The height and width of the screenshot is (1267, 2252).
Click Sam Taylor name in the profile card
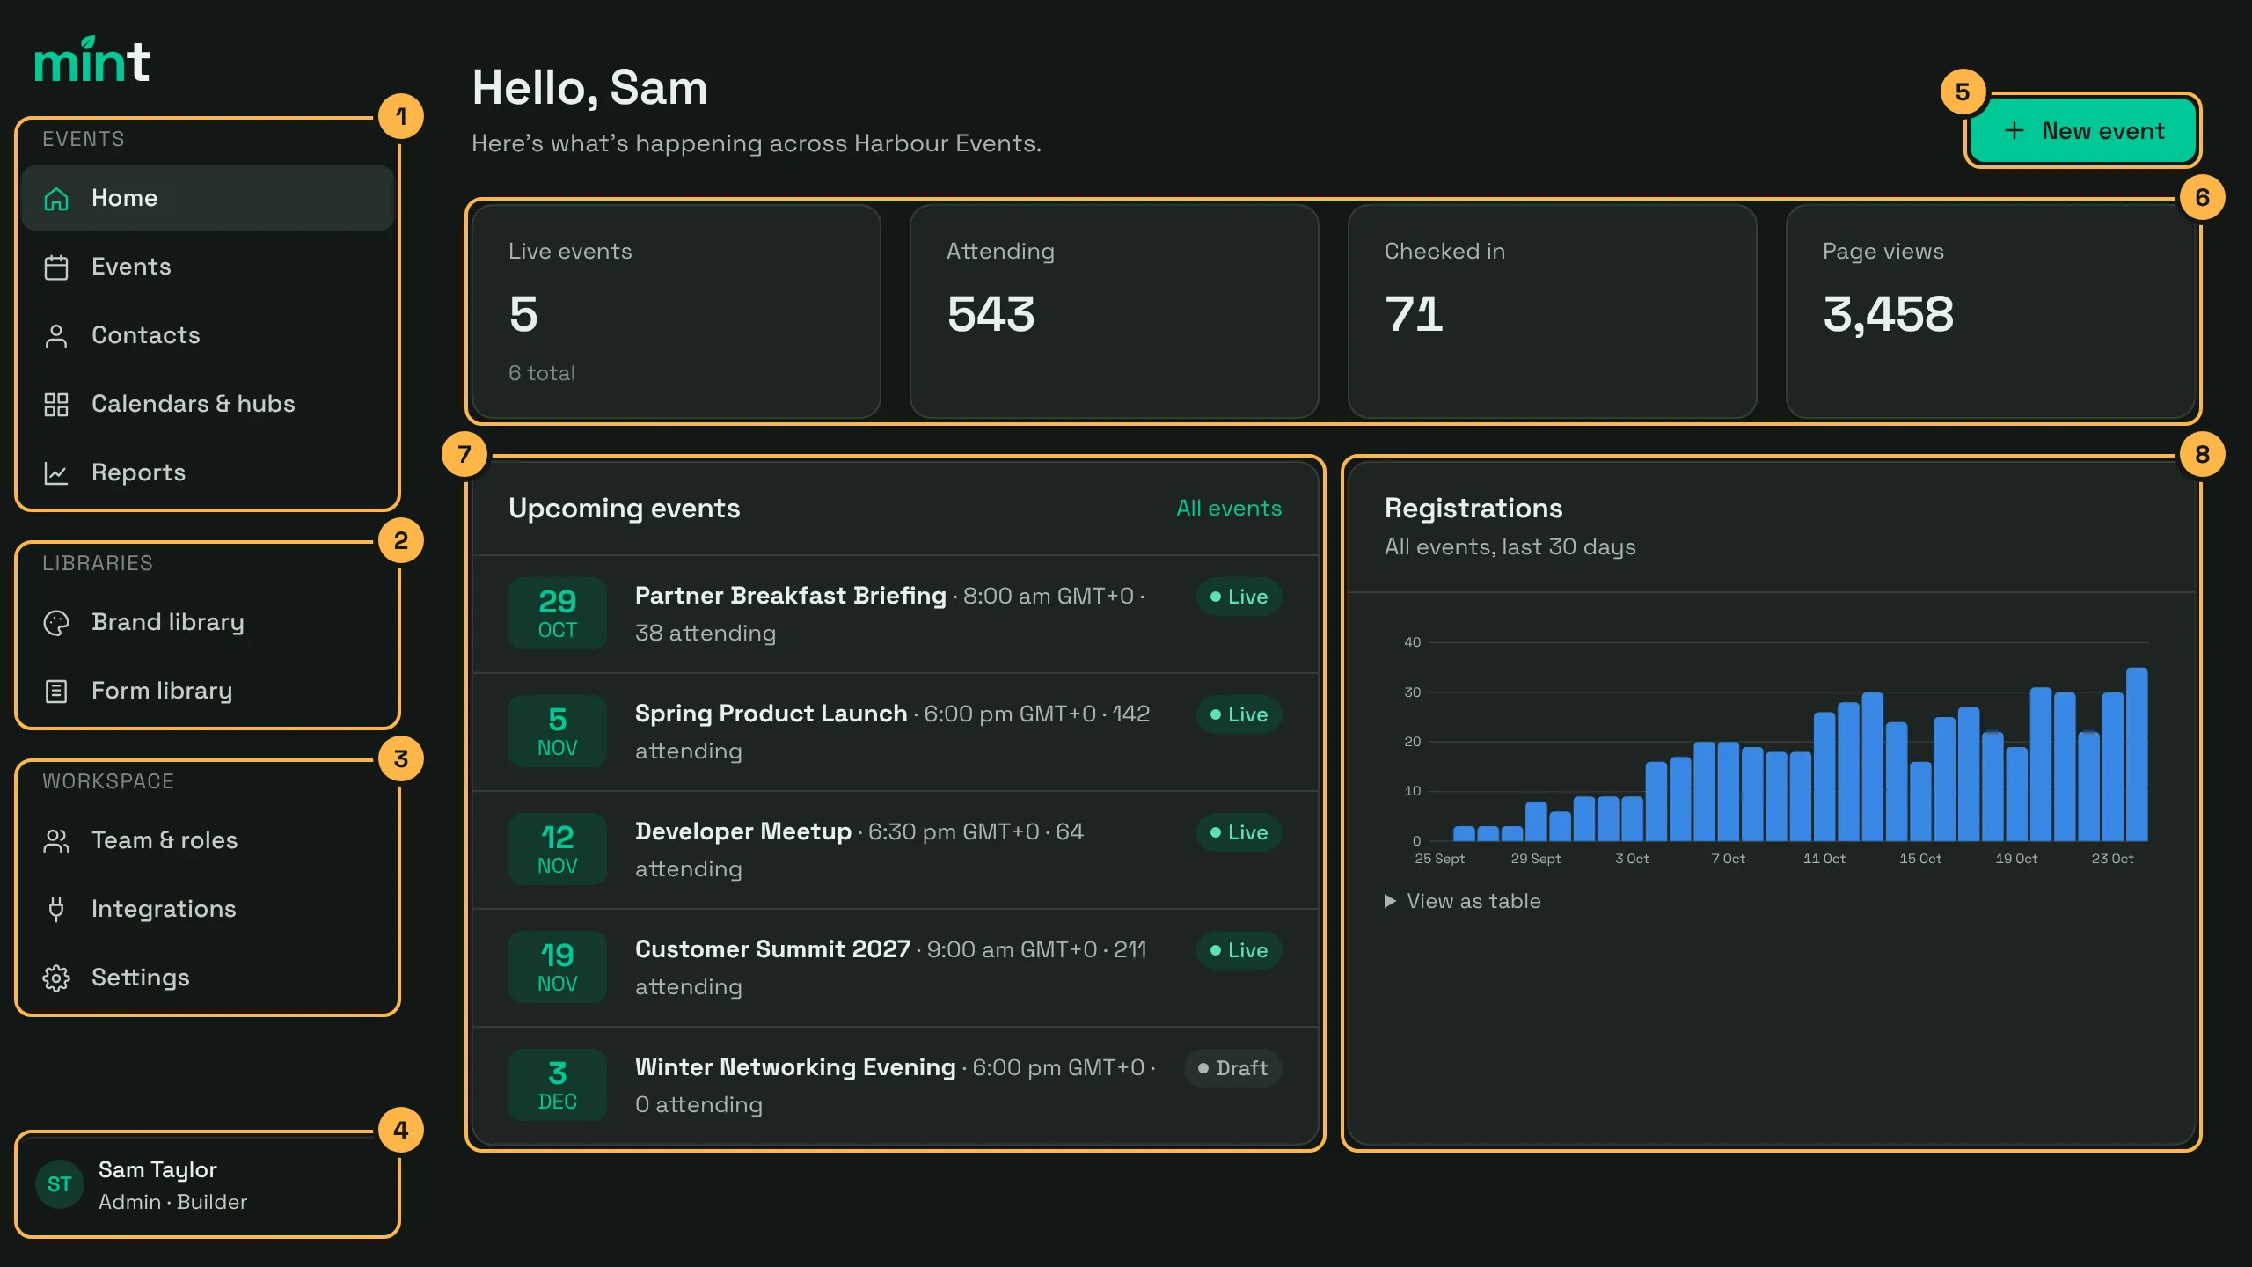coord(157,1169)
